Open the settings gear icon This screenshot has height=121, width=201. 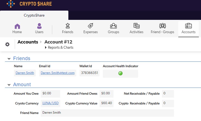coord(7,44)
